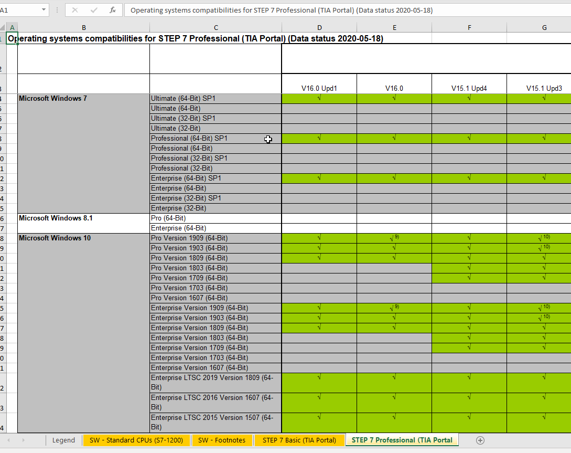Switch to the SW - Footnotes tab
571x453 pixels.
pyautogui.click(x=221, y=440)
